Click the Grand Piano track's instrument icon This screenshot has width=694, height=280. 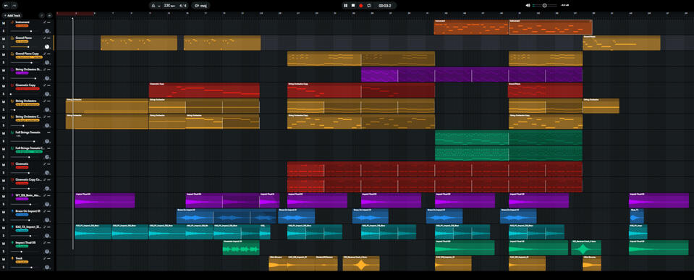(12, 38)
